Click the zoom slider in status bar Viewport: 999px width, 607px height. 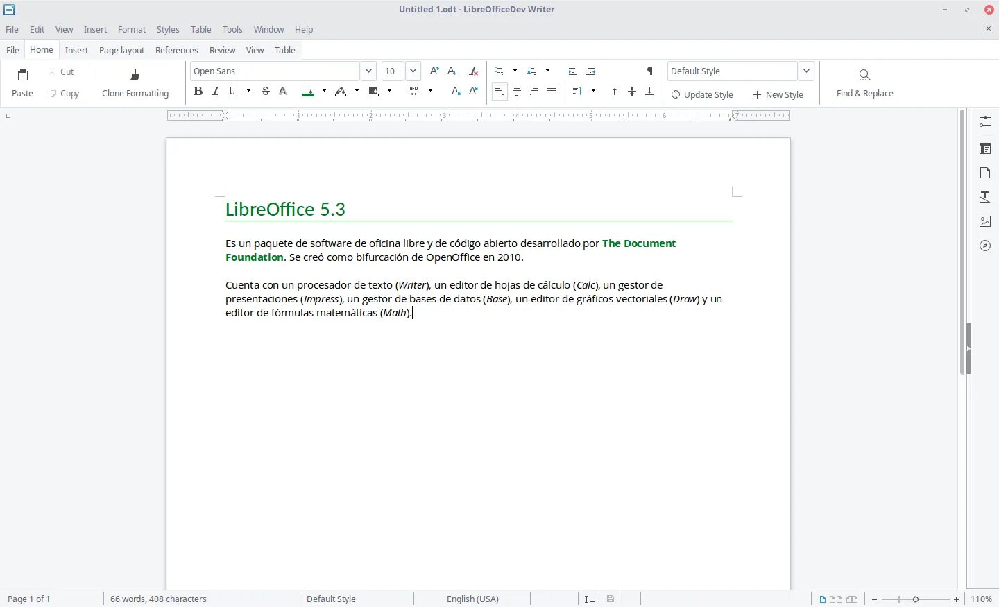[x=916, y=599]
